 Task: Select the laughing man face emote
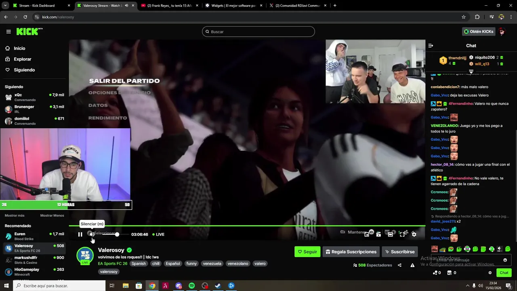[434, 249]
